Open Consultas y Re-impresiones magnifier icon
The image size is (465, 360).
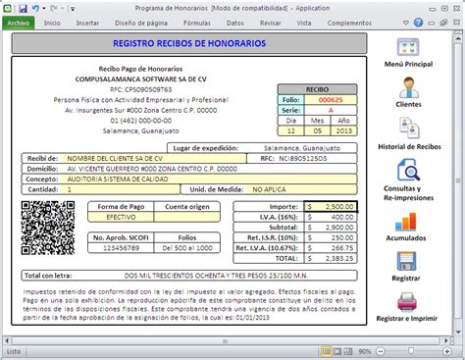click(408, 170)
